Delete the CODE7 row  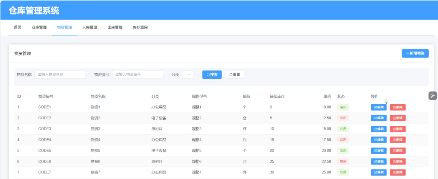tap(398, 172)
